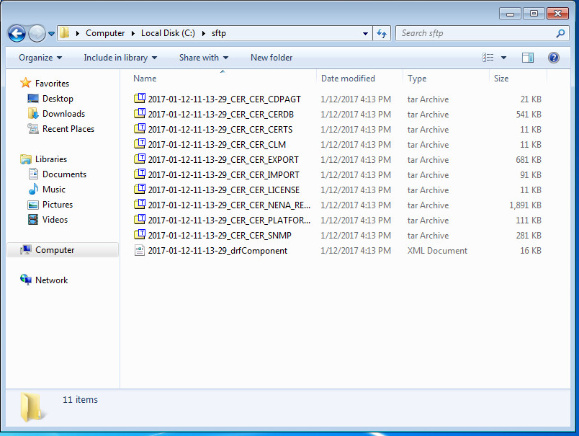Click the Pictures icon in sidebar
Image resolution: width=579 pixels, height=436 pixels.
[x=33, y=205]
